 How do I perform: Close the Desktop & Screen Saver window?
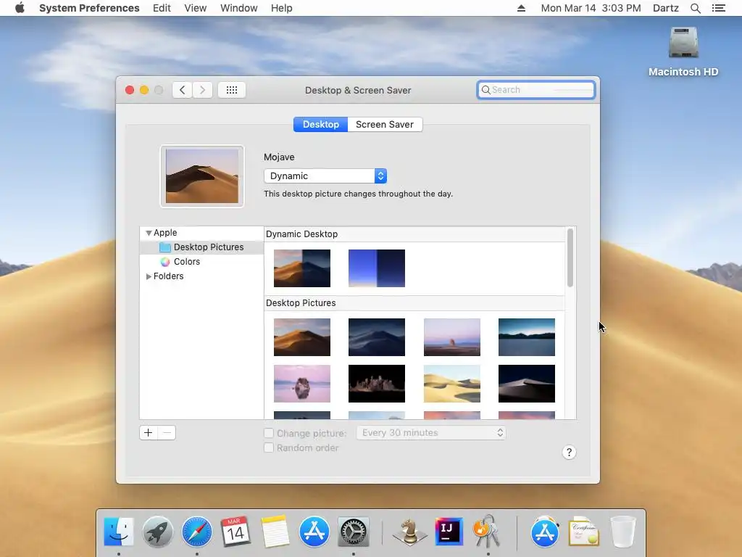(x=129, y=90)
